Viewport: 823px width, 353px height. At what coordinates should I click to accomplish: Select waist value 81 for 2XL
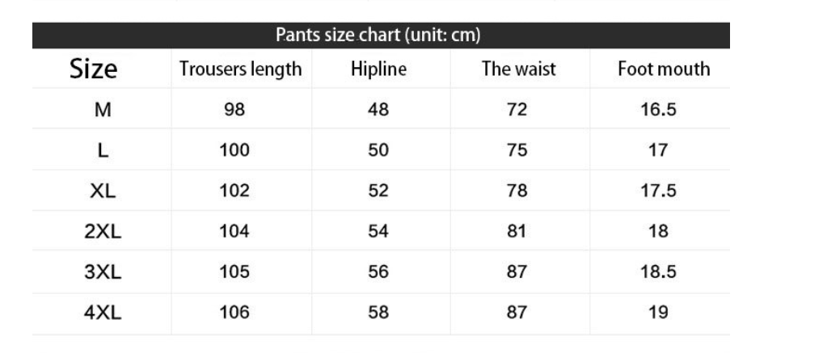click(x=517, y=232)
